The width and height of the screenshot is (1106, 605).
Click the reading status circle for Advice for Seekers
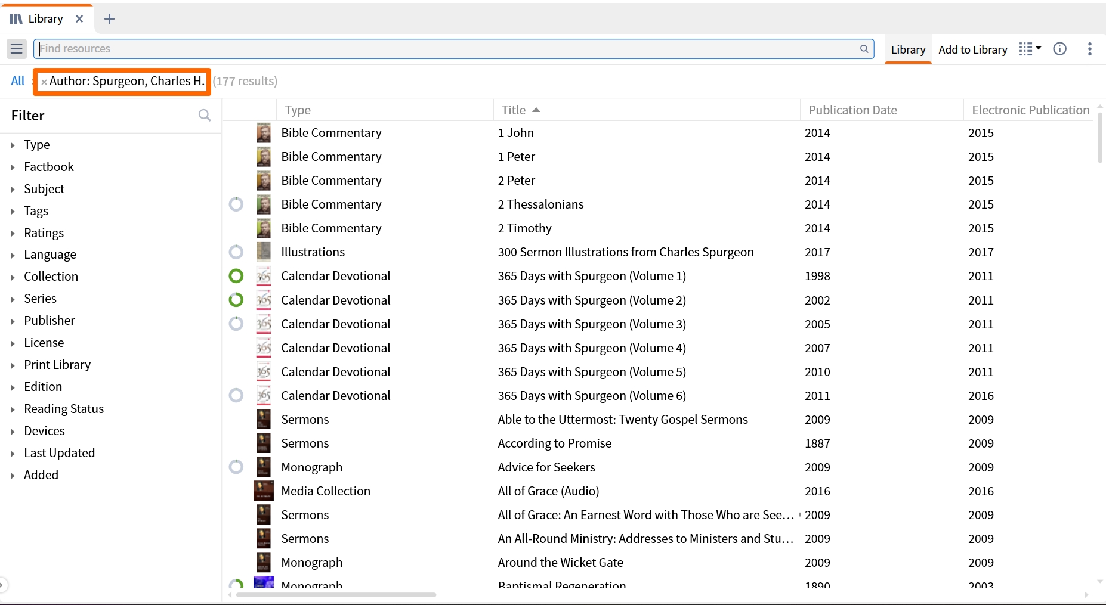pyautogui.click(x=236, y=467)
